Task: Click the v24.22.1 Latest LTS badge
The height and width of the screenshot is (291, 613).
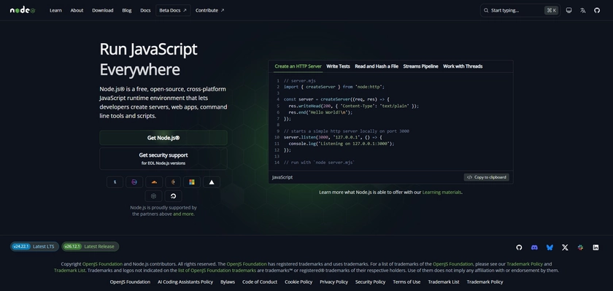Action: pos(34,247)
